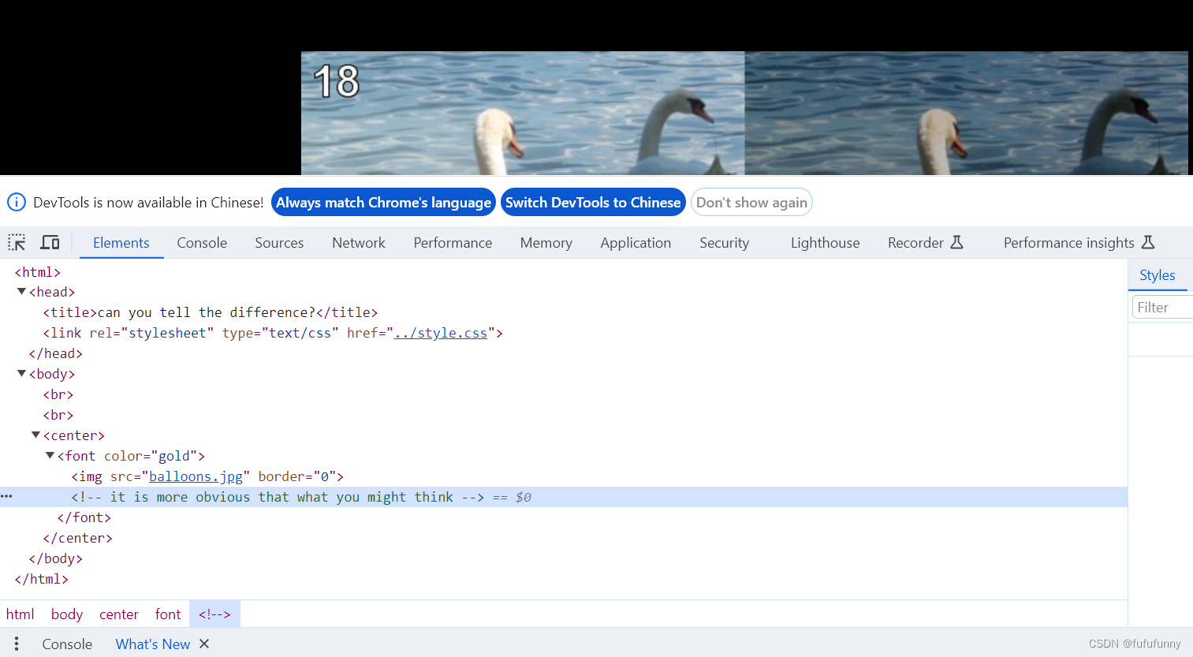The width and height of the screenshot is (1193, 657).
Task: Switch to What's New drawer tab
Action: point(153,644)
